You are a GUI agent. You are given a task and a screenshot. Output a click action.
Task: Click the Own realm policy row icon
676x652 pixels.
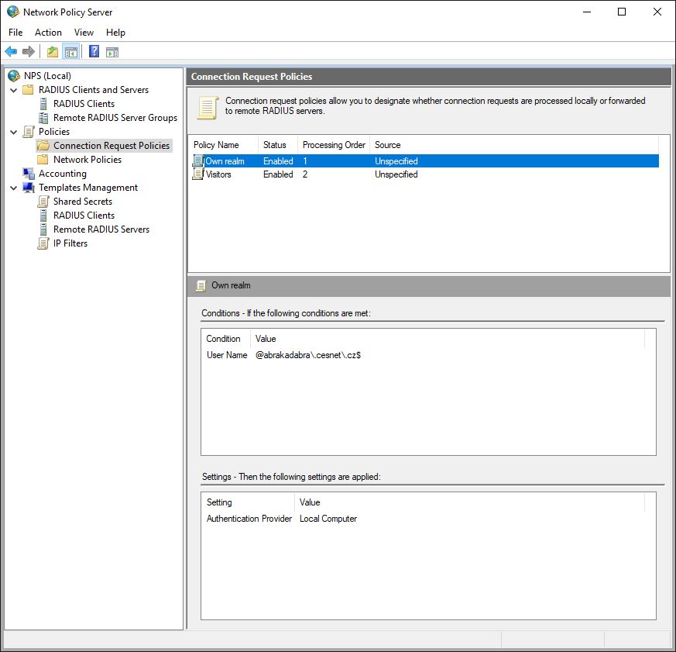pos(198,161)
